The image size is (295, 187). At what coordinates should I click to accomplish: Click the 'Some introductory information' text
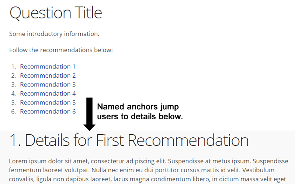point(54,34)
